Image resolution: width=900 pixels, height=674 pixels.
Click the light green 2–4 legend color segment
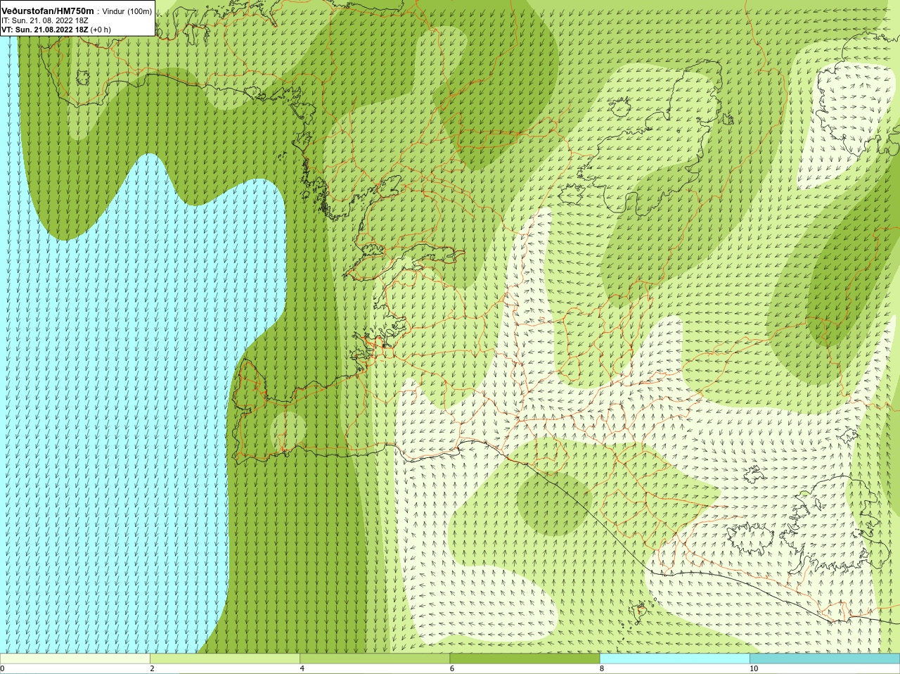225,659
